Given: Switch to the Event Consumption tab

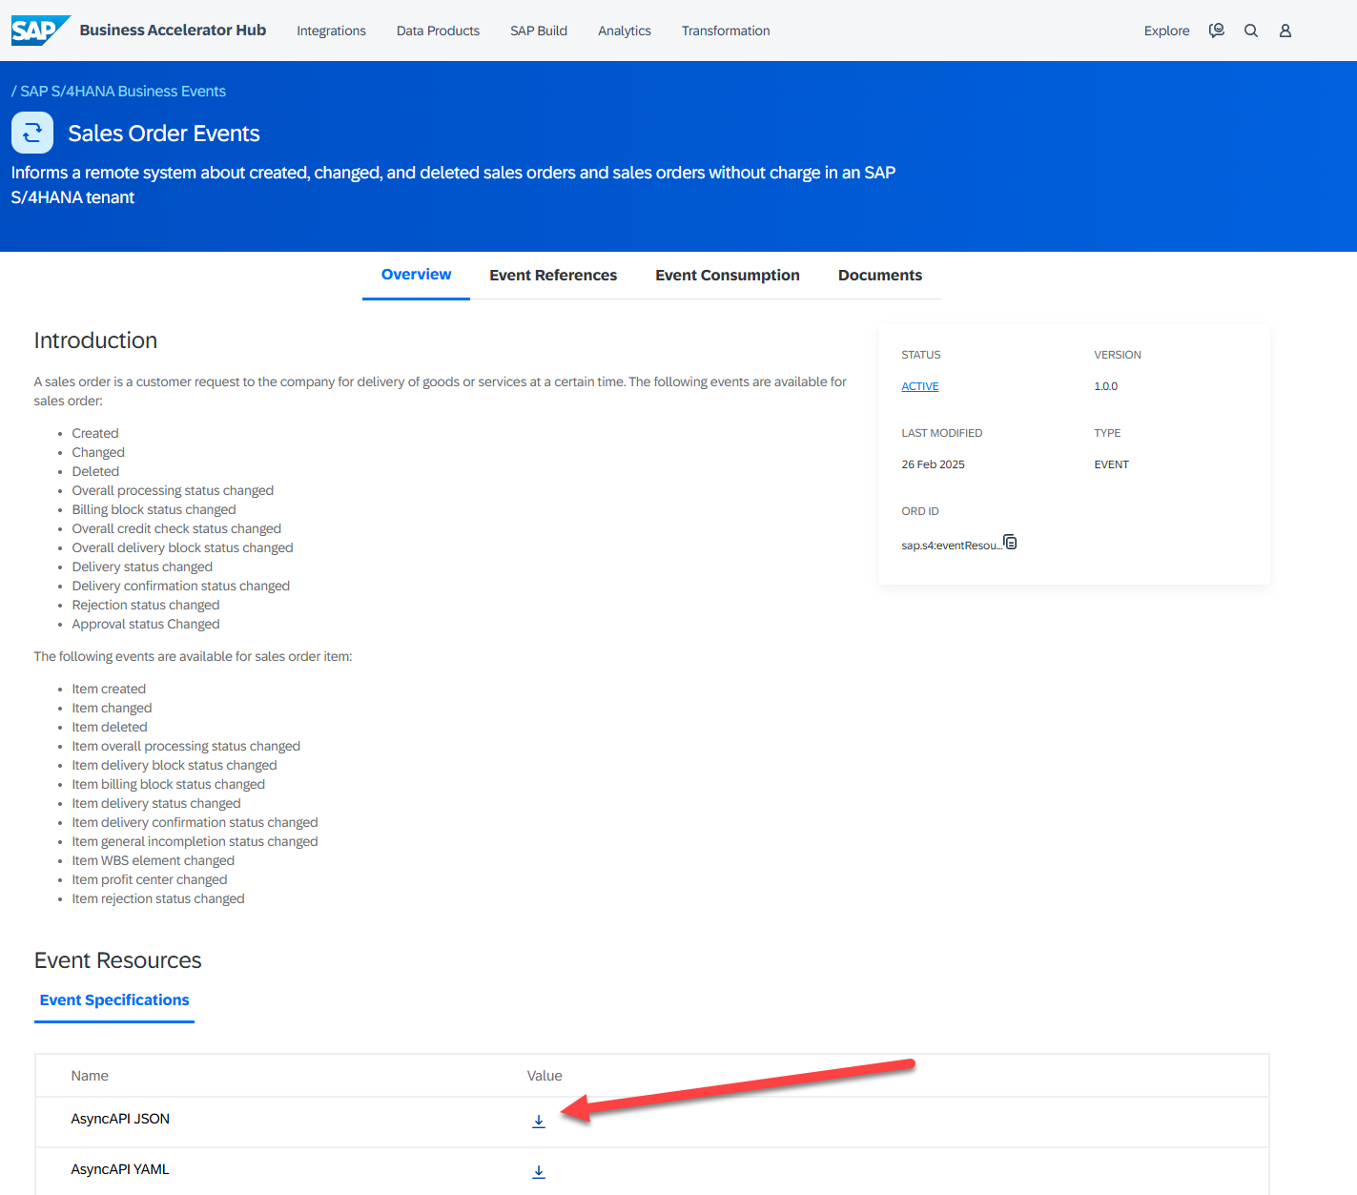Looking at the screenshot, I should 728,276.
